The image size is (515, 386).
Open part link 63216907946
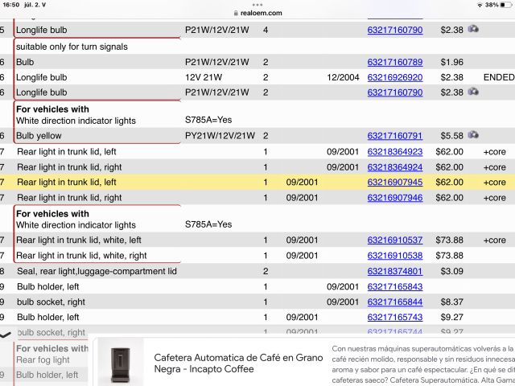point(394,198)
